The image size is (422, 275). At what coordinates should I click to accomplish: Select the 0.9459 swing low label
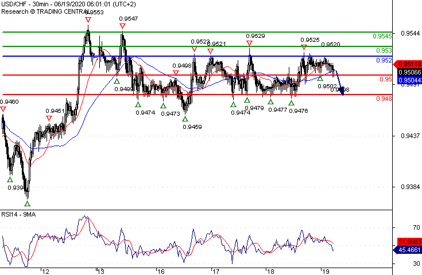(x=192, y=127)
